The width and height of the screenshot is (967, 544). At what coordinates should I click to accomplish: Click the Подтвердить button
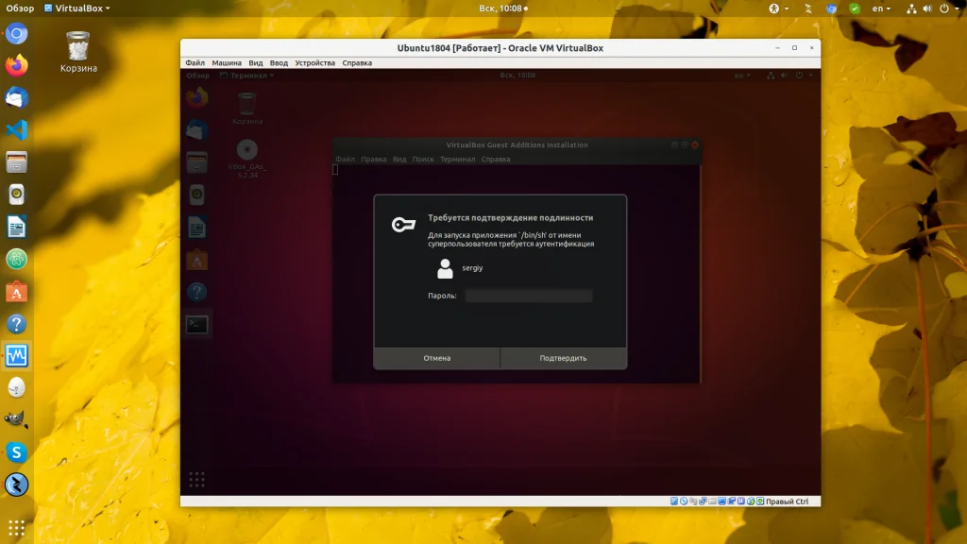563,358
